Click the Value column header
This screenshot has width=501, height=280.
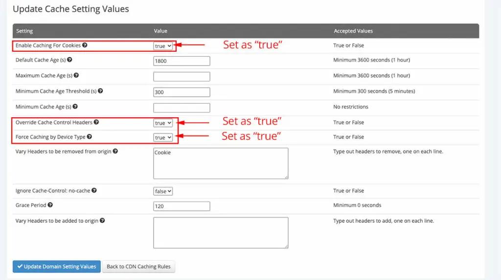tap(160, 31)
